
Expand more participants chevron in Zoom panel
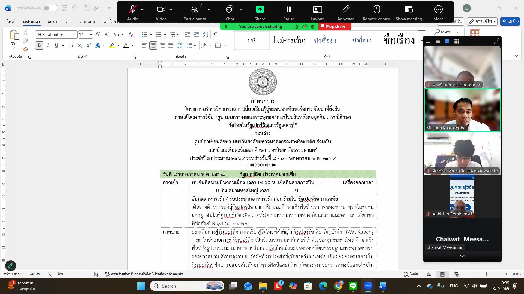[462, 256]
